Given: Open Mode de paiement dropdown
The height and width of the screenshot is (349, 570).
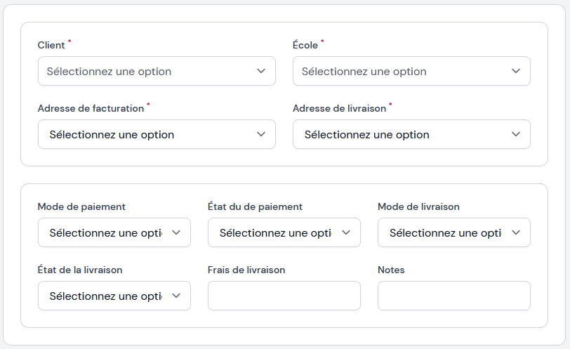Looking at the screenshot, I should (x=105, y=233).
